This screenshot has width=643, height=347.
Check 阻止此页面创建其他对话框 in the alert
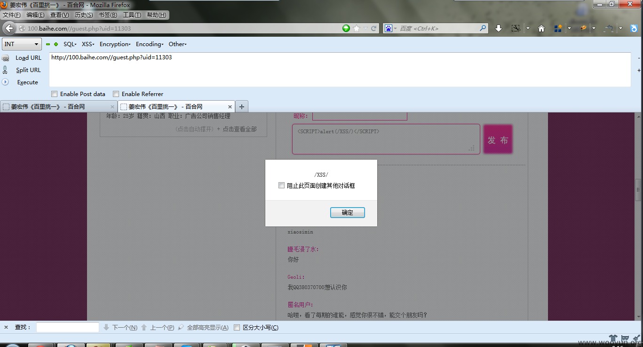tap(281, 186)
